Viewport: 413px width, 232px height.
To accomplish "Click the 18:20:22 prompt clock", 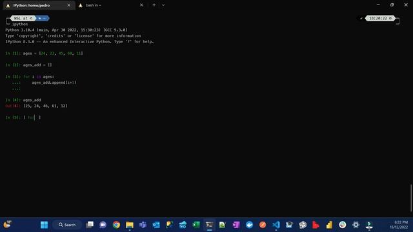I will pyautogui.click(x=380, y=18).
